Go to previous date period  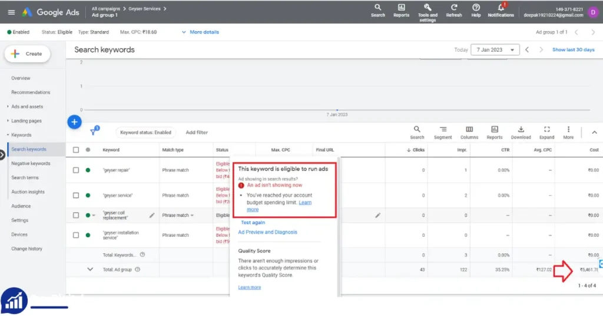527,50
